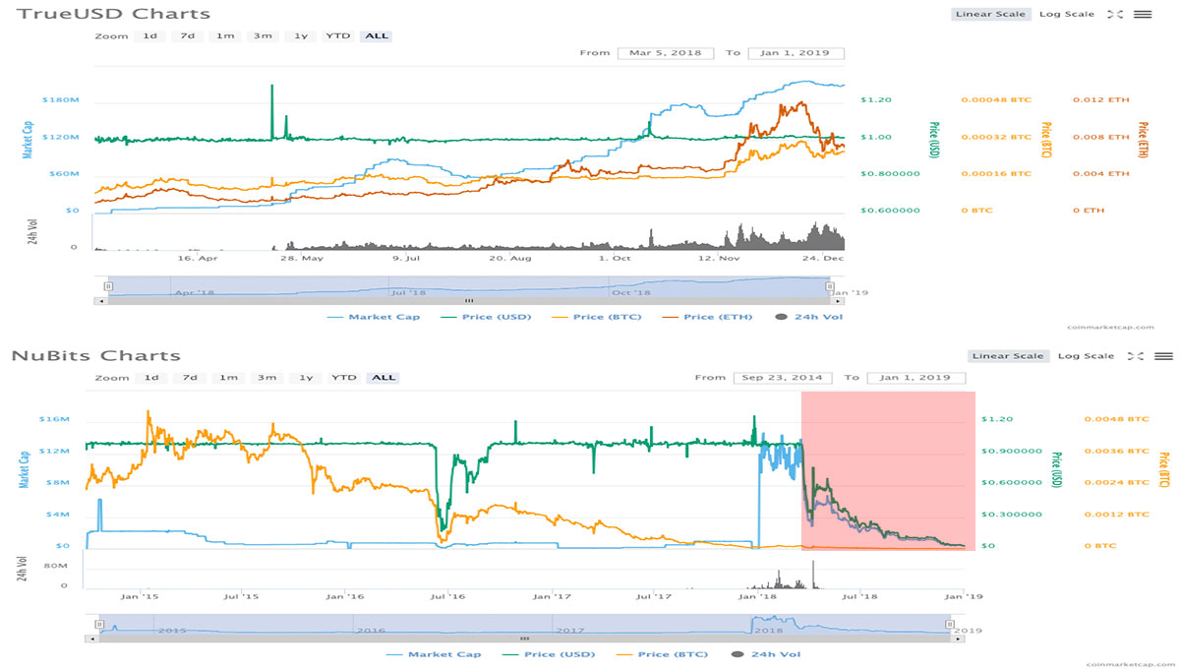The width and height of the screenshot is (1180, 671).
Task: Open TrueUSD chart hamburger menu
Action: tap(1142, 15)
